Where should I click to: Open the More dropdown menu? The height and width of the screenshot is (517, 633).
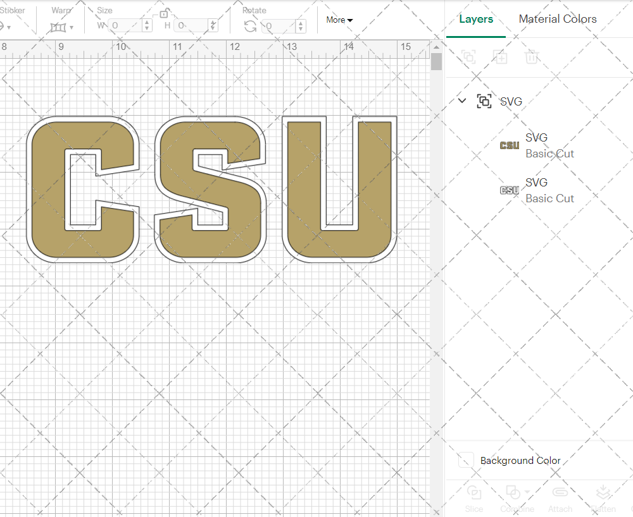click(339, 20)
